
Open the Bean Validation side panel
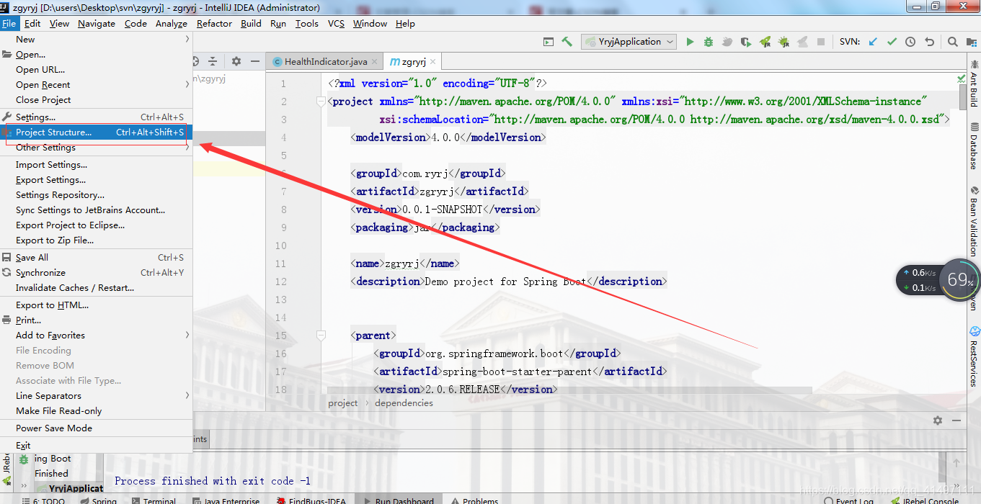974,222
